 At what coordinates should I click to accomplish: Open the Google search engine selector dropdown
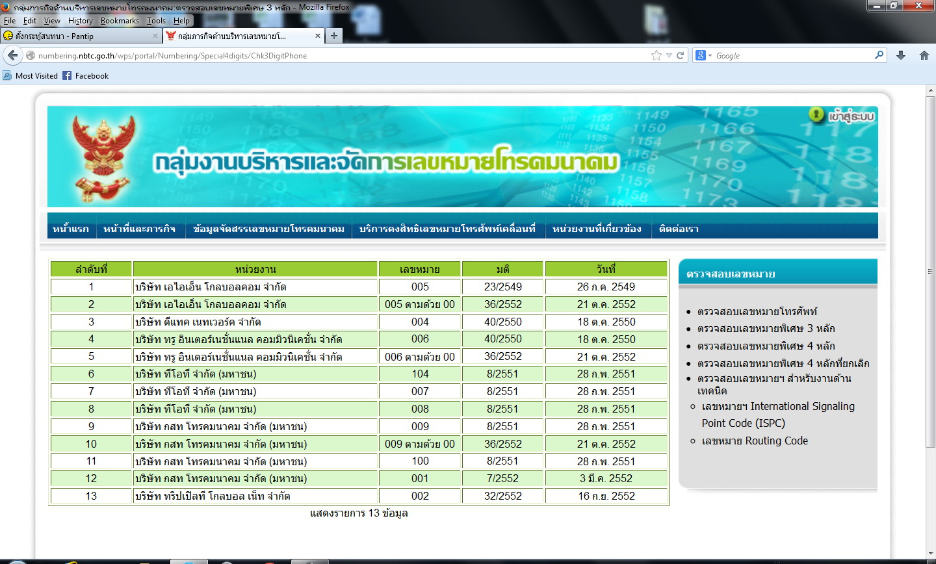pyautogui.click(x=704, y=55)
